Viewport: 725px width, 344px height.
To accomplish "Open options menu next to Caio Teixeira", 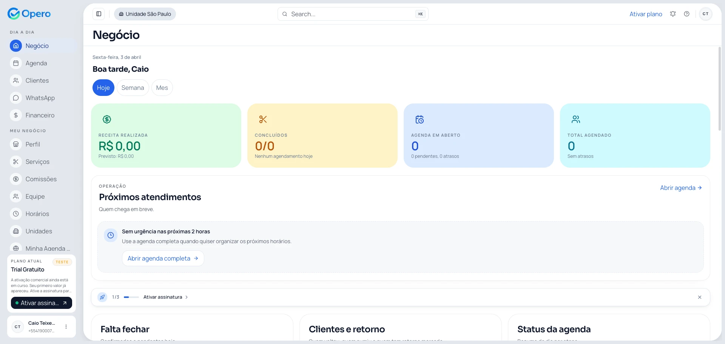I will tap(66, 327).
